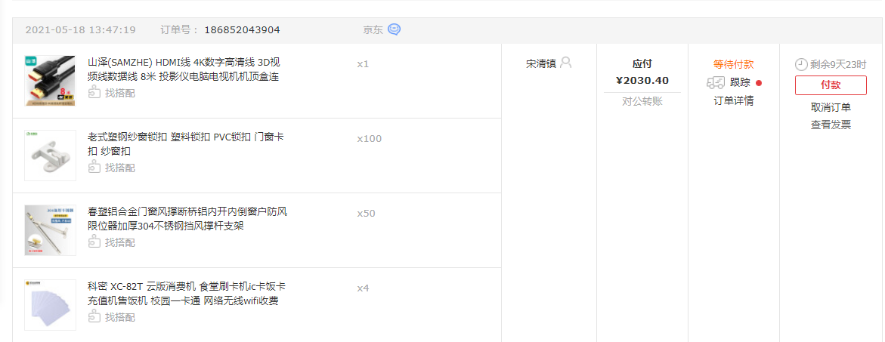The height and width of the screenshot is (342, 885).
Task: Click the 找搭配 icon under the 科密 XC-82T item
Action: pyautogui.click(x=94, y=317)
